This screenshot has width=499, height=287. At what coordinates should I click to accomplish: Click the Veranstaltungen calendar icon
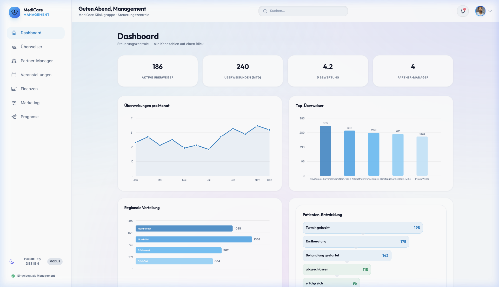click(14, 75)
